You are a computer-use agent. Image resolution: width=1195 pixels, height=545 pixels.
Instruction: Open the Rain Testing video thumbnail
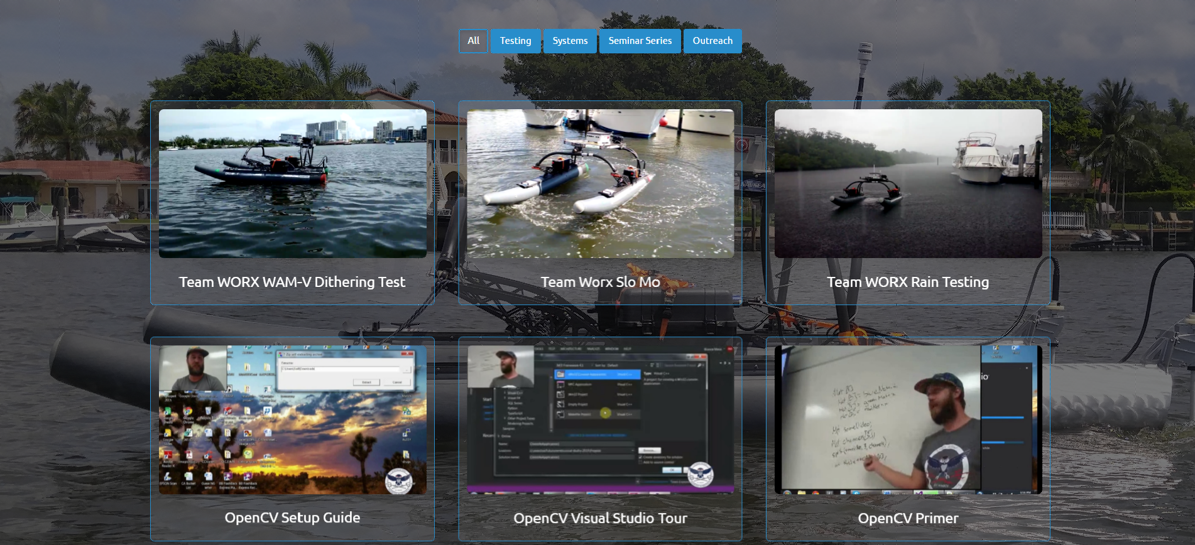pyautogui.click(x=908, y=183)
